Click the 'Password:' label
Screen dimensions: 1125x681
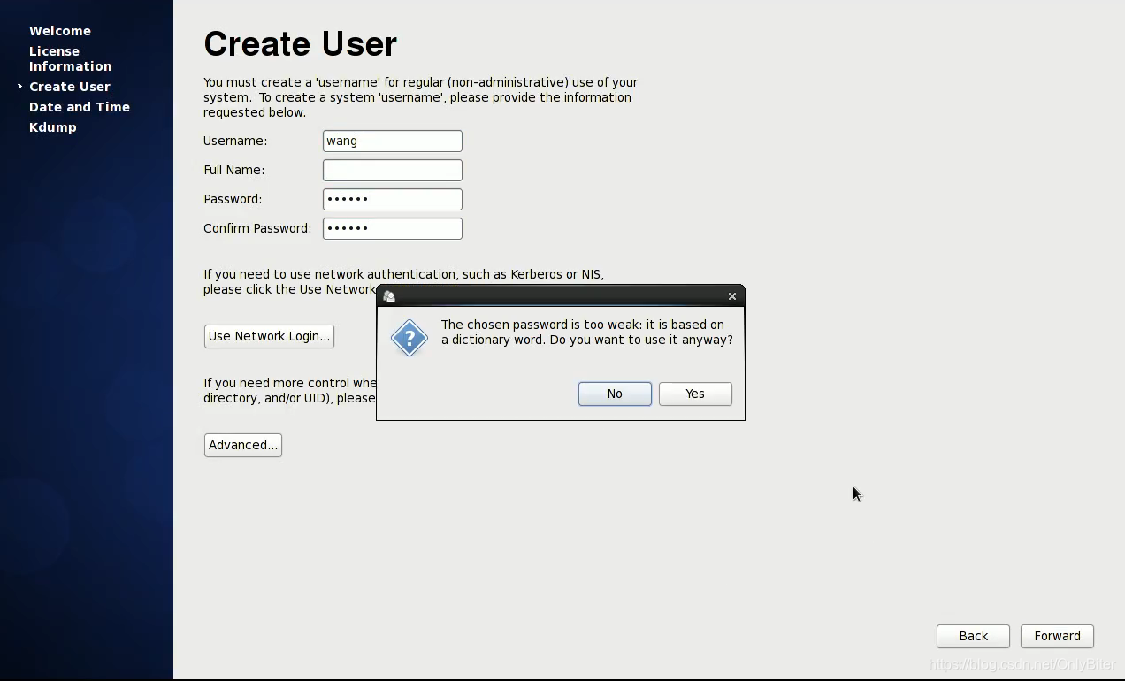click(x=233, y=199)
